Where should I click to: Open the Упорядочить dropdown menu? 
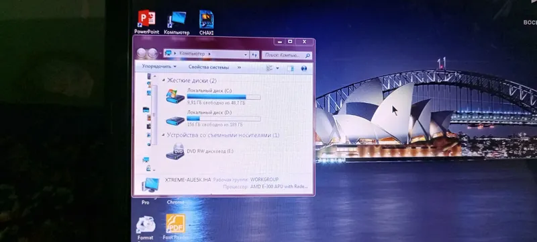coord(159,67)
